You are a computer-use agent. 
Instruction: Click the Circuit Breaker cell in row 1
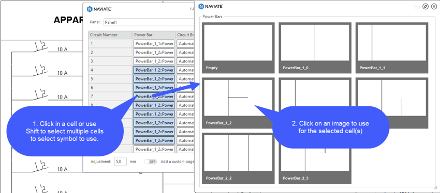tap(186, 44)
